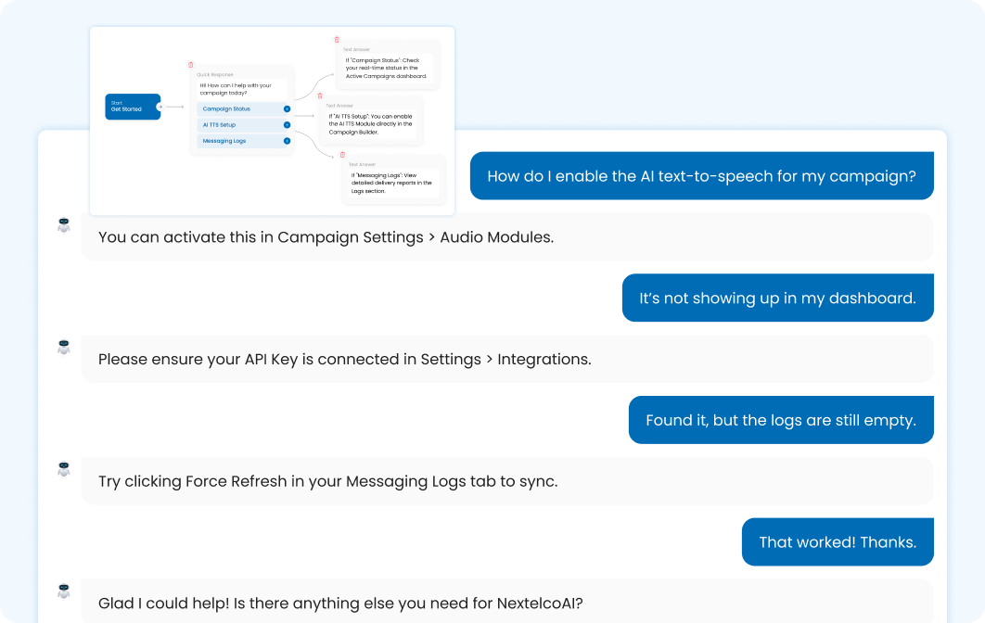The image size is (985, 623).
Task: Select the bot avatar next to the API Key message
Action: pos(64,347)
